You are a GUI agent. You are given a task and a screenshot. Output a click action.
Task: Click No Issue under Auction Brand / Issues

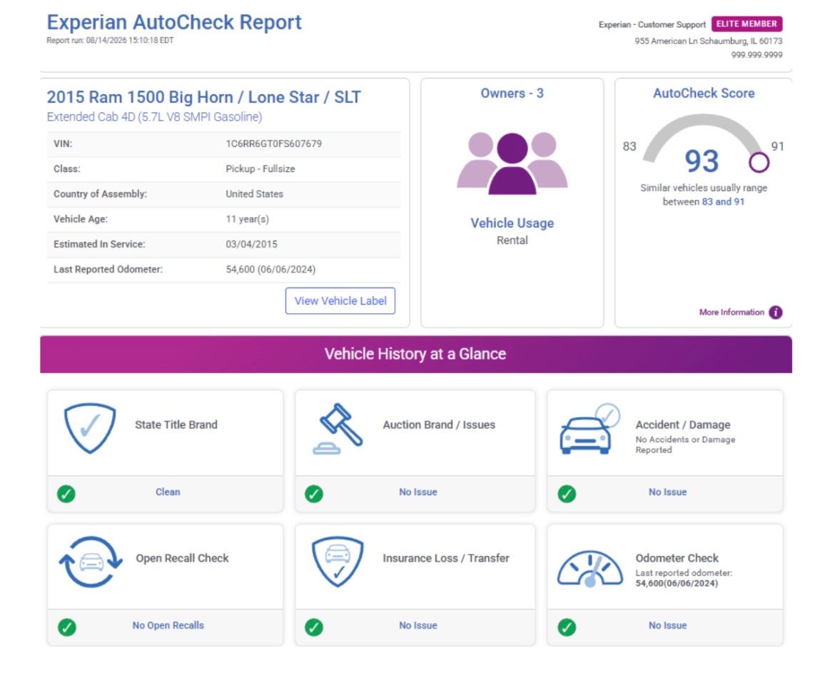tap(418, 492)
